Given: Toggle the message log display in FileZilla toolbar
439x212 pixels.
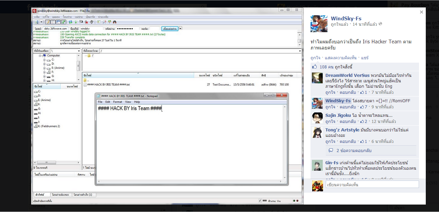Looking at the screenshot, I should pos(48,22).
